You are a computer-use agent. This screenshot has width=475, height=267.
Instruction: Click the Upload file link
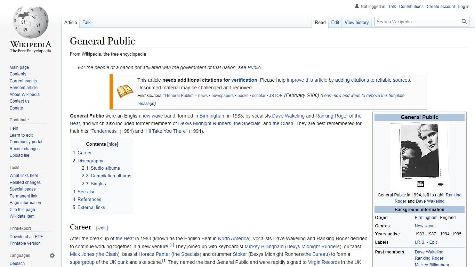click(19, 155)
